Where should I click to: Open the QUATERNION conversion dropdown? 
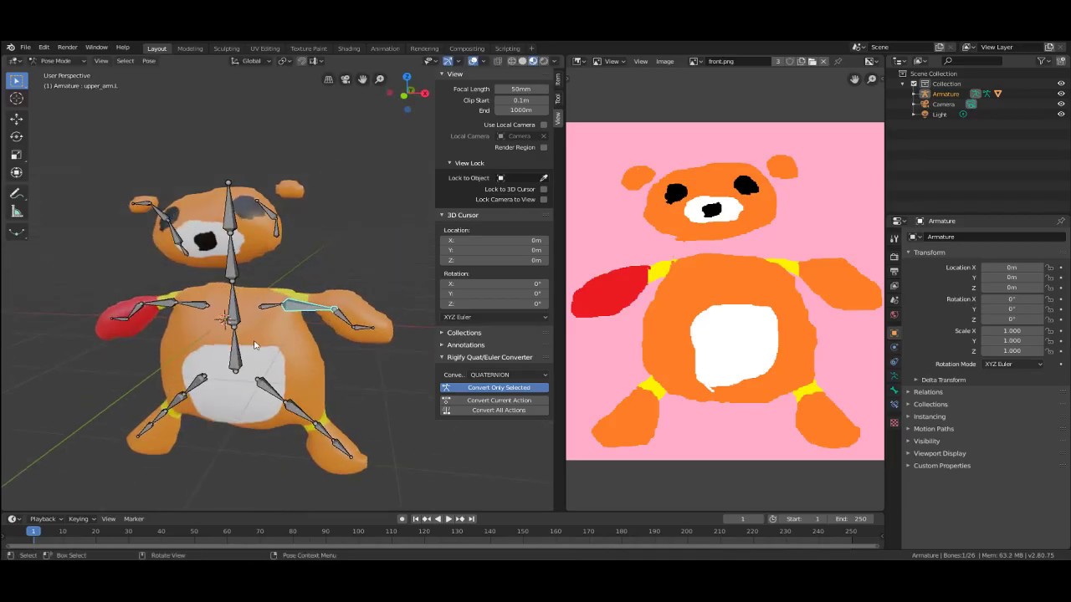(508, 375)
